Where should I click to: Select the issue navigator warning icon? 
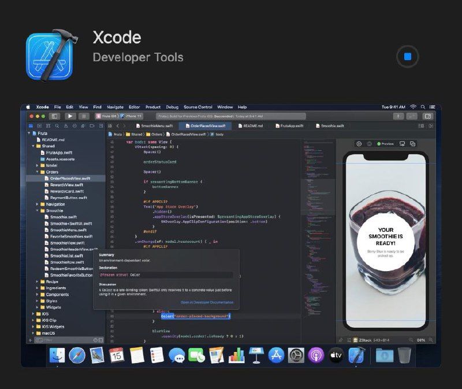tap(66, 126)
